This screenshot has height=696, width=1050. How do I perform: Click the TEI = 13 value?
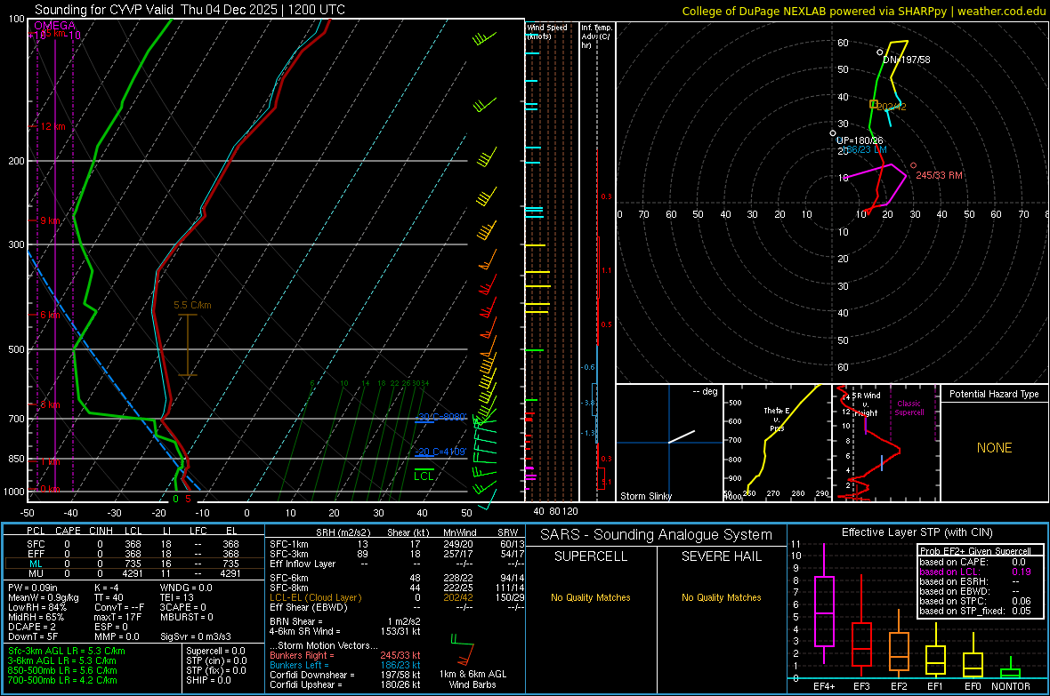click(177, 597)
